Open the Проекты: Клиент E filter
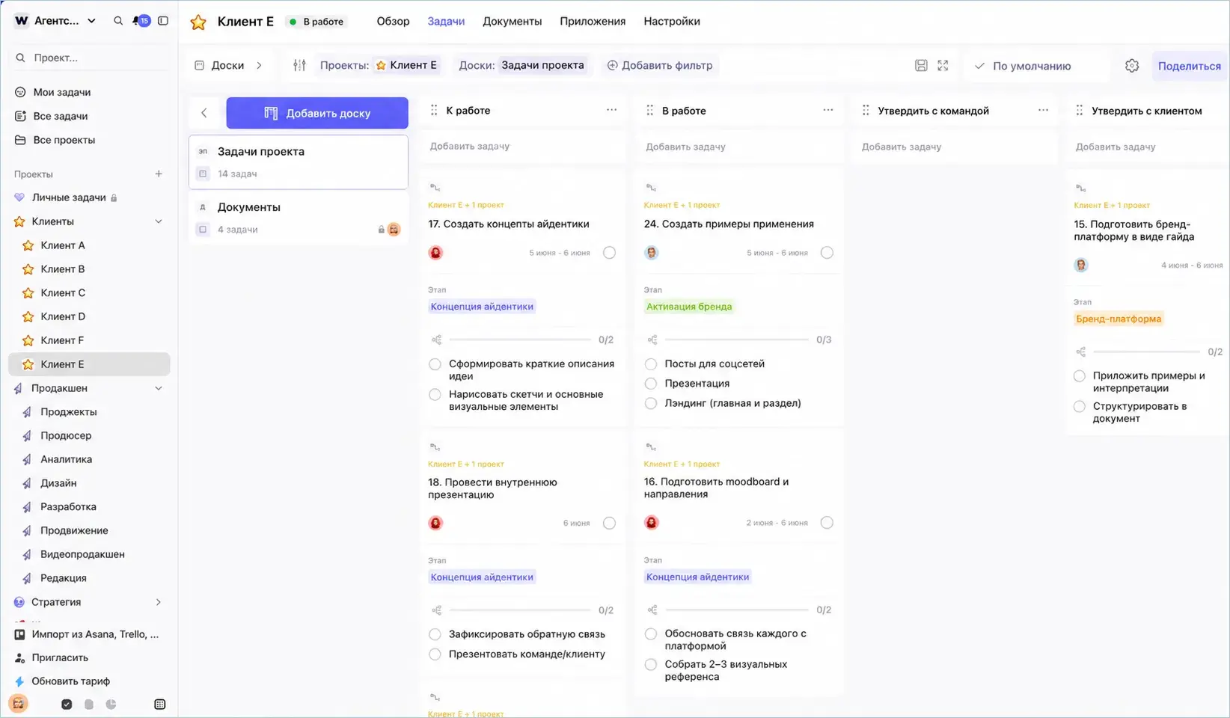Screen dimensions: 1230x718 point(379,65)
